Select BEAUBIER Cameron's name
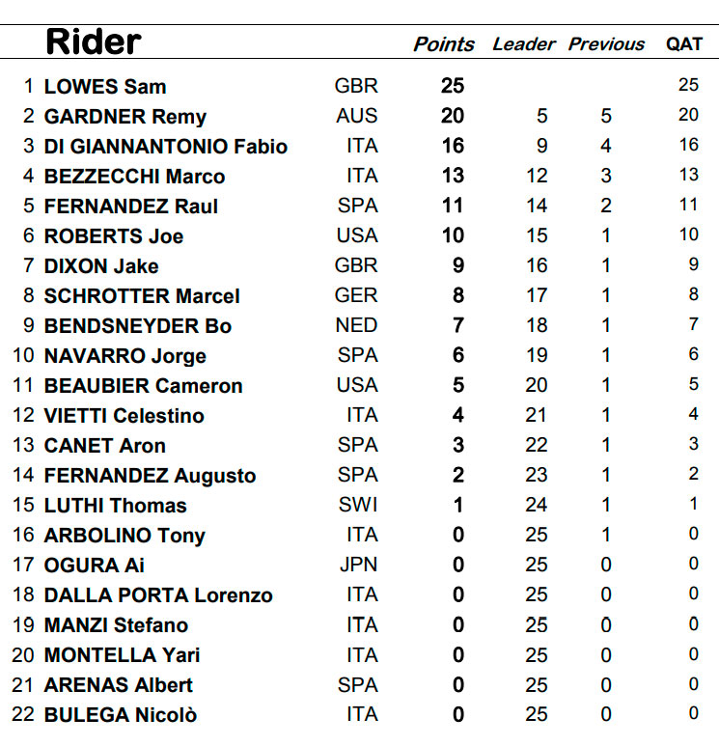 point(143,386)
